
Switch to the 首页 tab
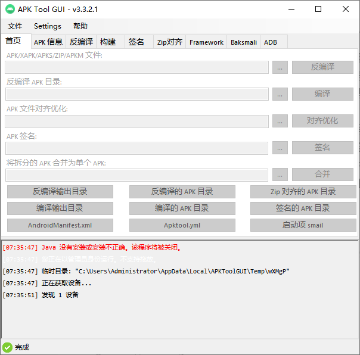point(16,41)
